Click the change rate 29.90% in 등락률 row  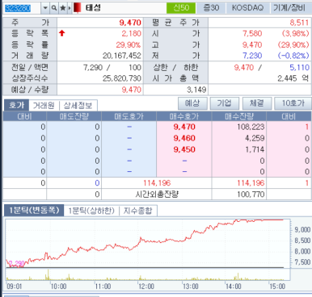point(129,44)
